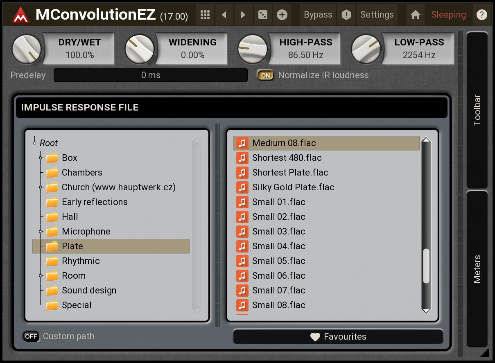Click the plus add preset icon
495x363 pixels.
tap(282, 15)
